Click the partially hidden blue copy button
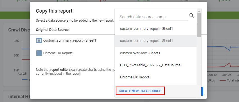239x102 pixels. pyautogui.click(x=202, y=91)
